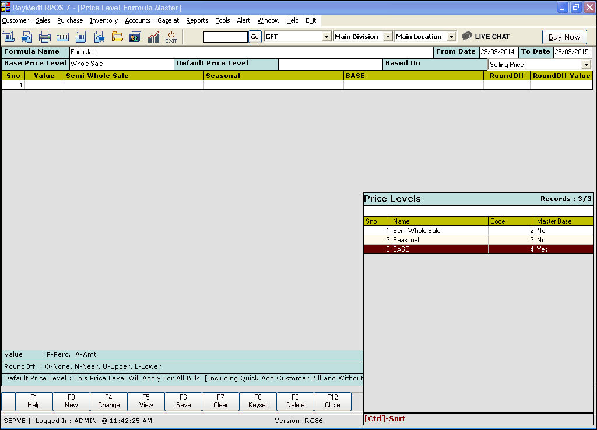Viewport: 597px width, 430px height.
Task: Open the Reports menu
Action: 197,20
